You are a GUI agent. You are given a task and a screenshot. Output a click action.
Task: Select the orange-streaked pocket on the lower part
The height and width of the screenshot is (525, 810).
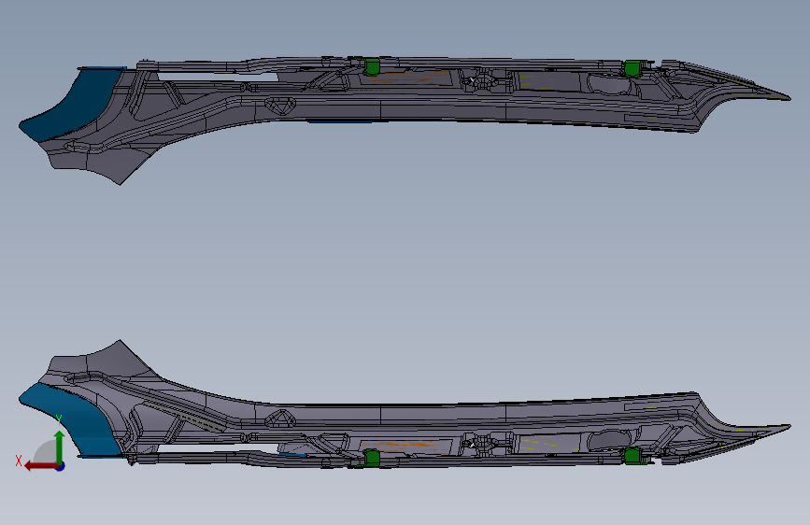pos(405,446)
